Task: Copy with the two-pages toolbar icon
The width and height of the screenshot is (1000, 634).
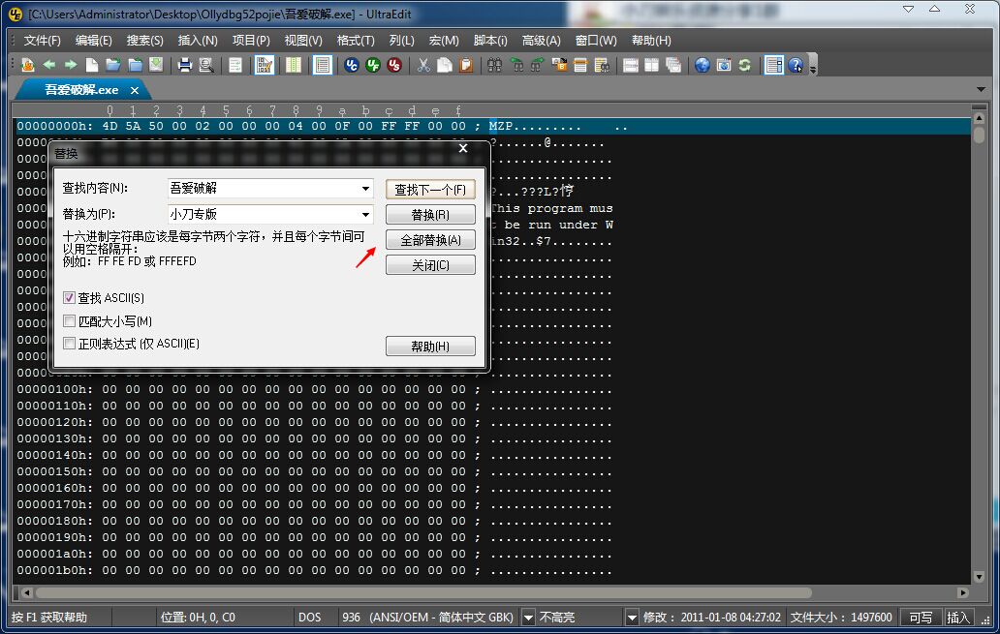Action: 445,65
